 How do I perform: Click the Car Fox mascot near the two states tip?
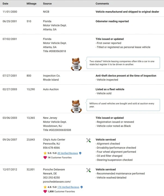[x=76, y=64]
